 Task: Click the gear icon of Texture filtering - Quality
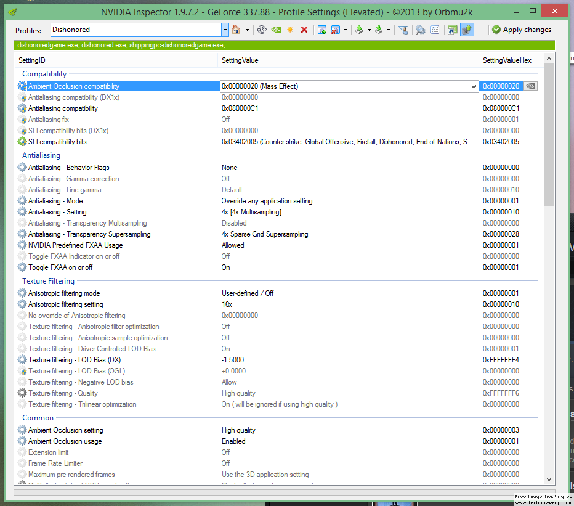tap(22, 393)
